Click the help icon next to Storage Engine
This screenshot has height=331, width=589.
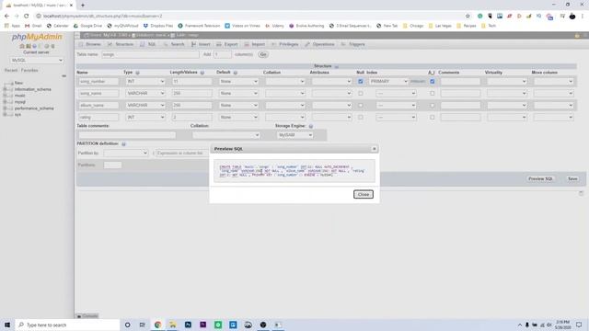click(x=311, y=126)
